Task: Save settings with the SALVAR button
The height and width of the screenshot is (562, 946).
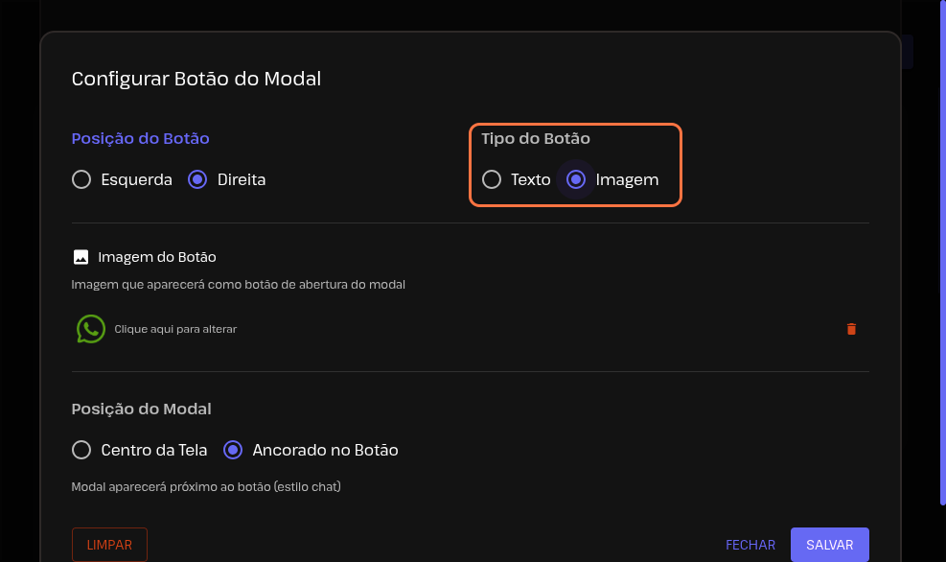Action: pyautogui.click(x=829, y=545)
